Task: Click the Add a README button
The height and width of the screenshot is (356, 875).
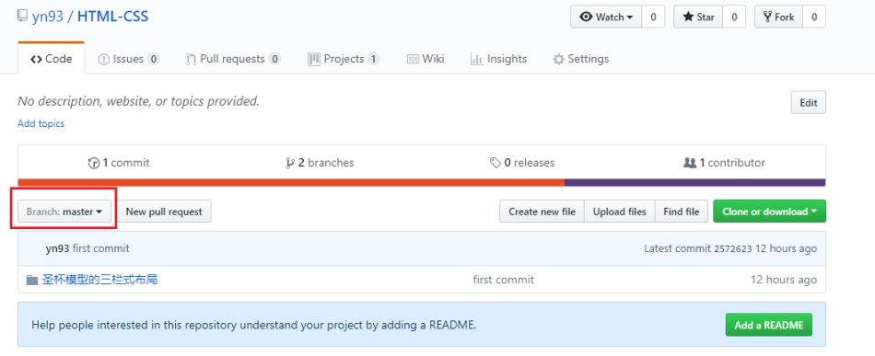Action: coord(768,325)
